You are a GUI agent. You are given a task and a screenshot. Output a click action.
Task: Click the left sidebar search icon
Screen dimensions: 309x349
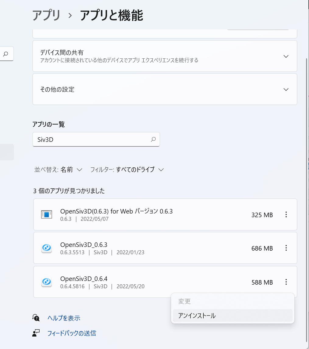(x=5, y=54)
